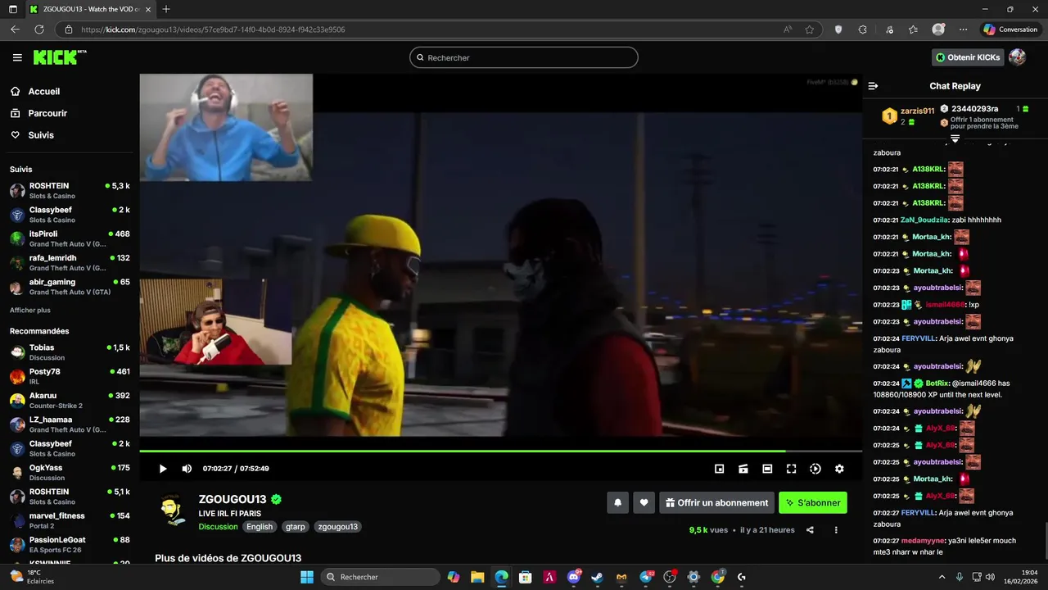Show hidden system tray icons
Viewport: 1048px width, 590px height.
(942, 577)
